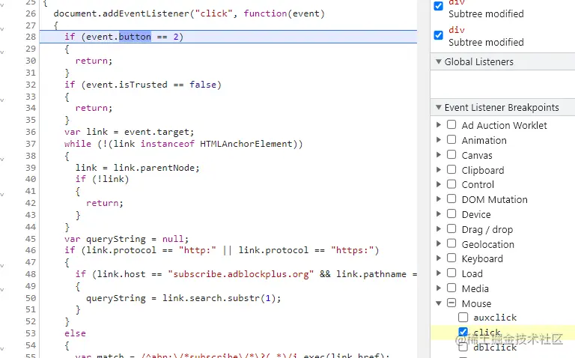Collapse the Event Listener Breakpoints section
Viewport: 575px width, 358px height.
[438, 107]
